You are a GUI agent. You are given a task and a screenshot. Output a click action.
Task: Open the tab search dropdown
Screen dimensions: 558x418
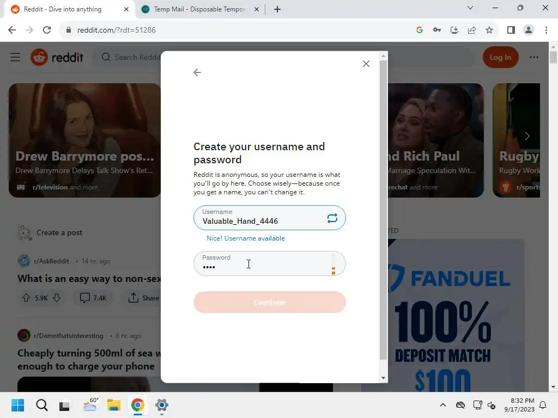(470, 8)
